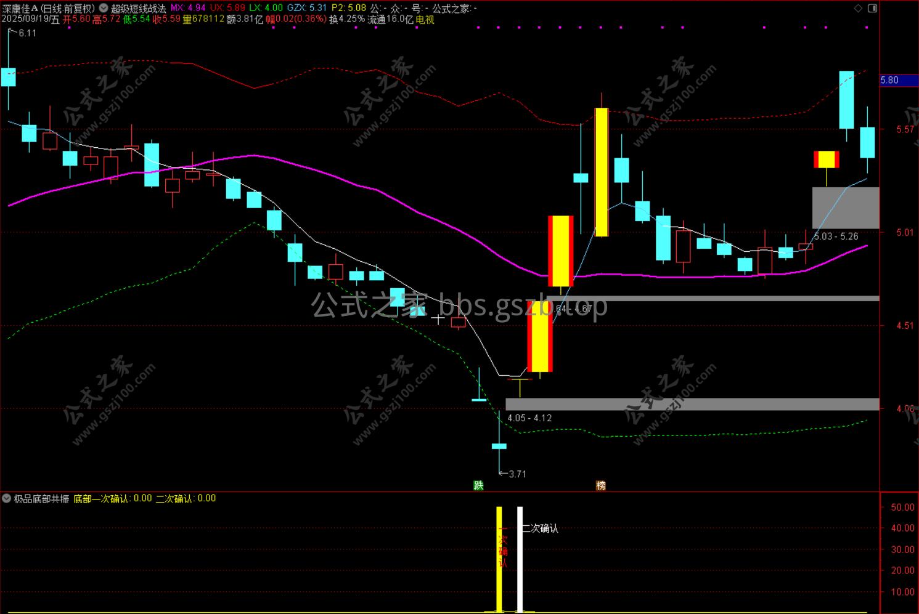Screen dimensions: 919x614
Task: Select the 极品底部共振 indicator label
Action: click(41, 498)
